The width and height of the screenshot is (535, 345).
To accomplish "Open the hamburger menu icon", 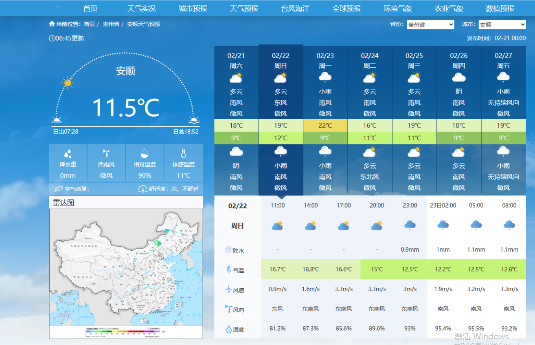I will pyautogui.click(x=57, y=8).
